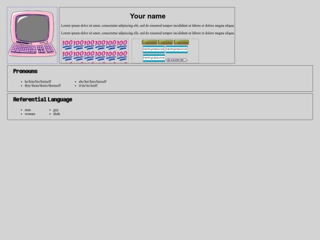Click the rentryresource badge left of the pill badge
Screen dimensions: 320x240
pyautogui.click(x=154, y=58)
